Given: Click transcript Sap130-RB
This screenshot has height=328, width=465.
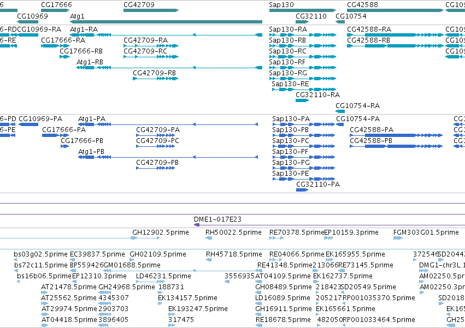Looking at the screenshot, I should click(x=303, y=46).
